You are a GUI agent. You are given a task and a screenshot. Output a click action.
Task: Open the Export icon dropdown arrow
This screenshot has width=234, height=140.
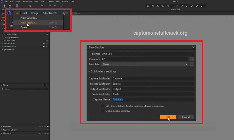click(x=13, y=6)
